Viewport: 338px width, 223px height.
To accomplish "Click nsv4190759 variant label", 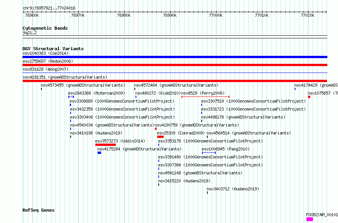I will tap(197, 125).
